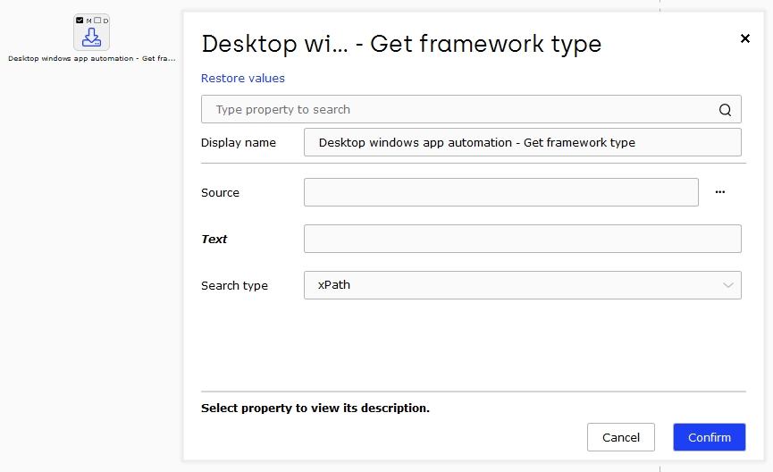Select the Search type property label
Image resolution: width=773 pixels, height=472 pixels.
[x=234, y=285]
